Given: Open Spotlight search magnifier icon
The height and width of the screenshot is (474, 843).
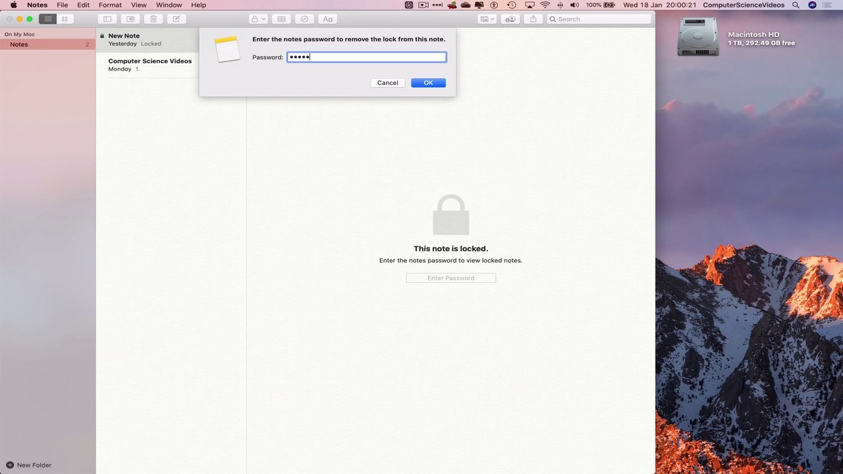Looking at the screenshot, I should (x=796, y=5).
